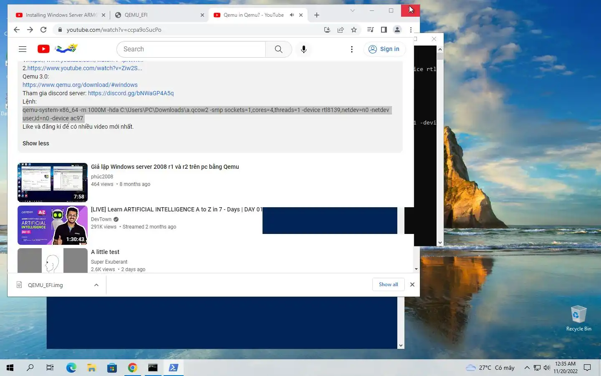Click the YouTube search magnifier button
This screenshot has height=376, width=601.
pos(278,49)
